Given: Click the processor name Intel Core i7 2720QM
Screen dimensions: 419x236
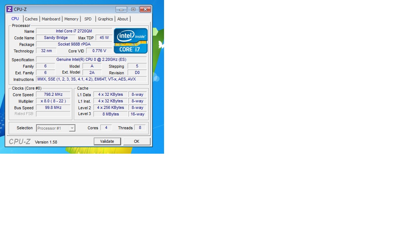Looking at the screenshot, I should pos(74,31).
